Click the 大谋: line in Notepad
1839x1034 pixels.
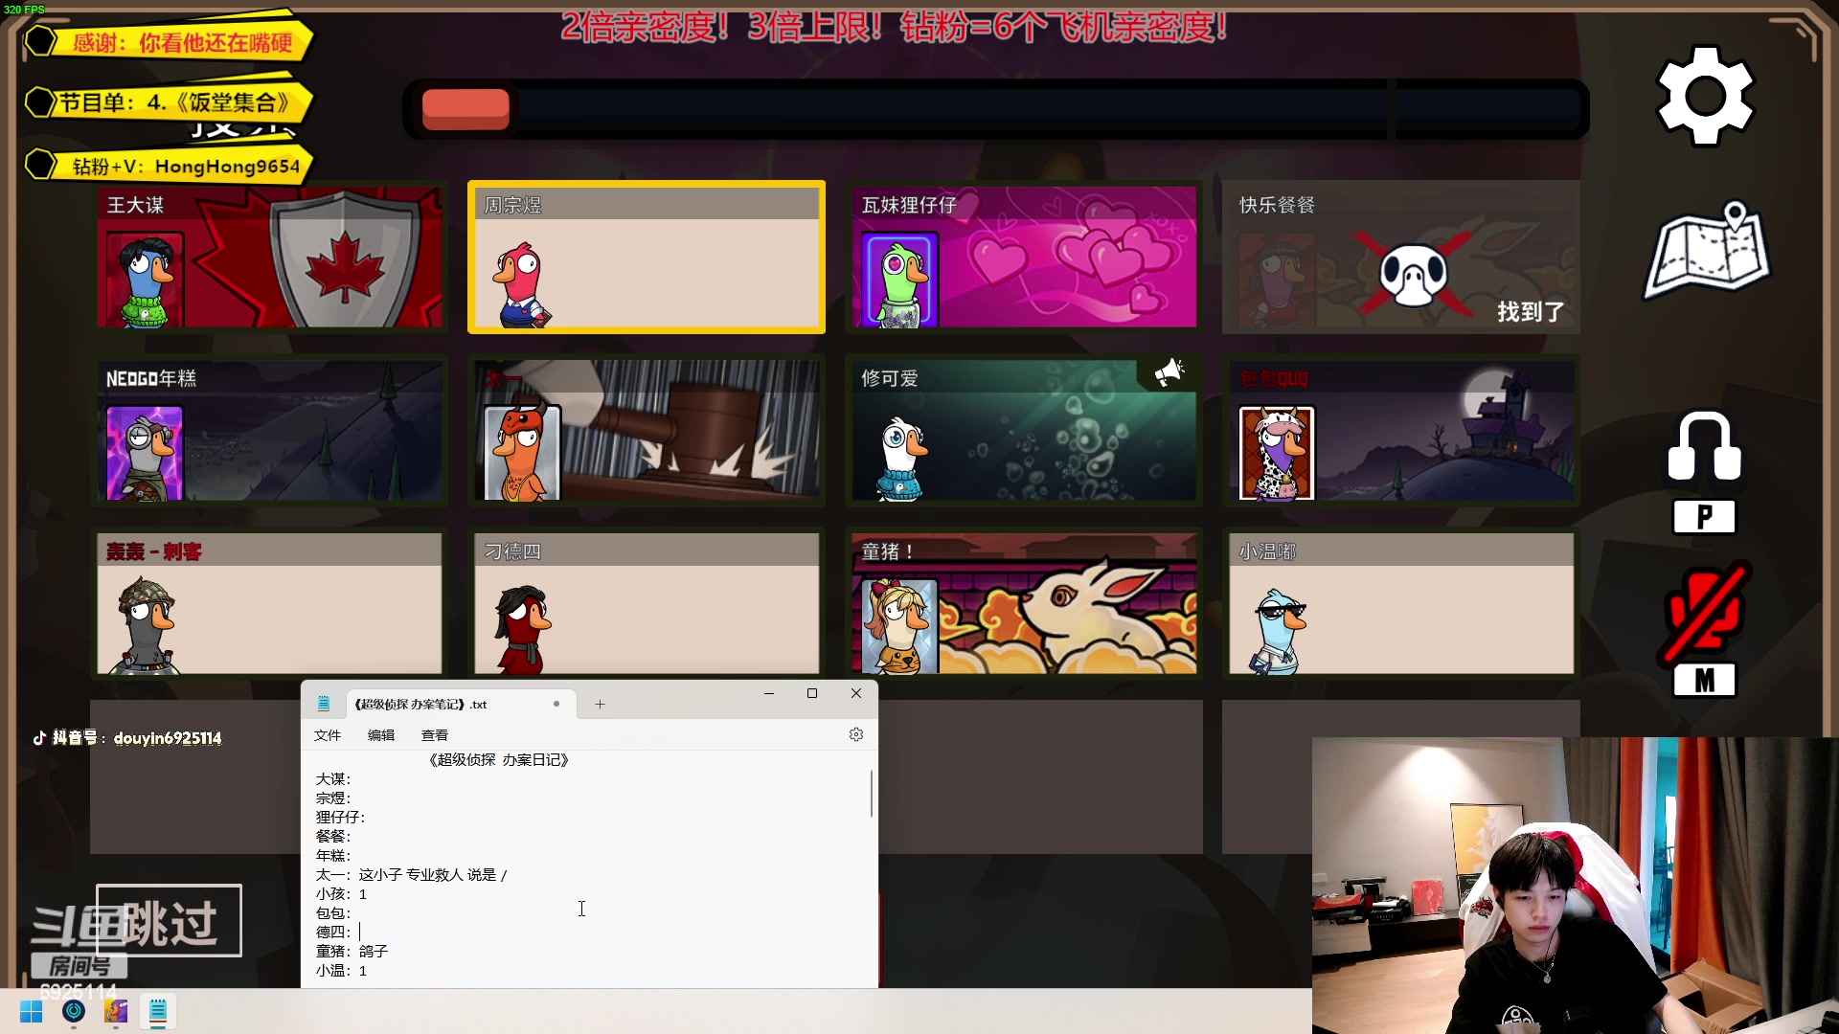[334, 779]
